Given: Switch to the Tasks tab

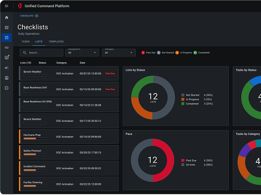Looking at the screenshot, I should coord(25,41).
